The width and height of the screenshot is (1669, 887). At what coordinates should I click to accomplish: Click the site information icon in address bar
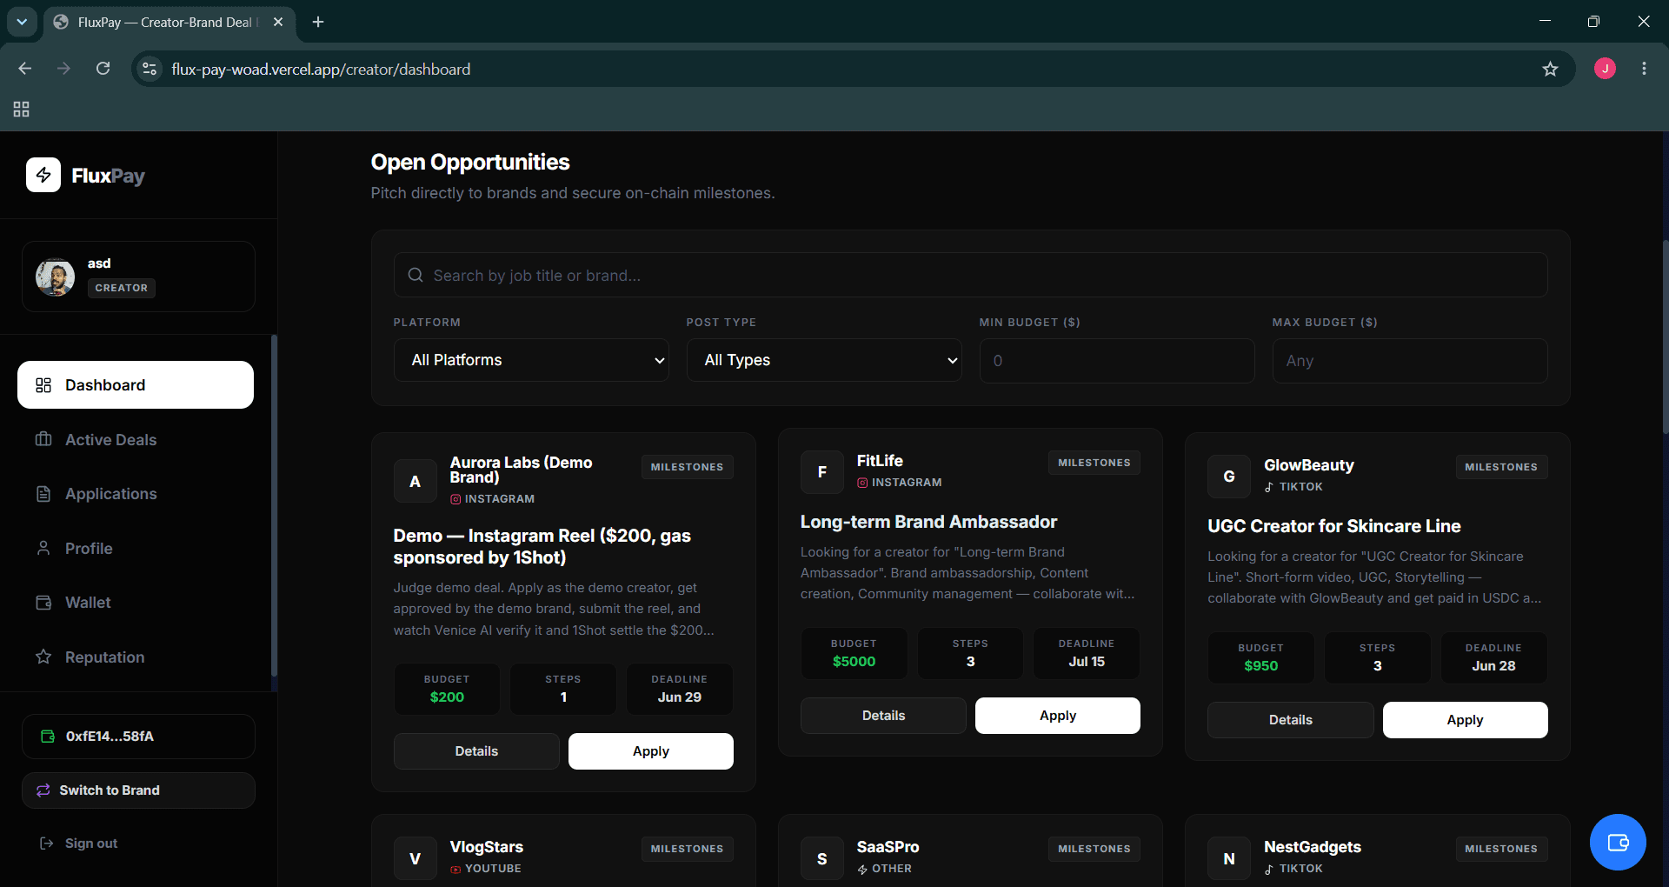(150, 69)
